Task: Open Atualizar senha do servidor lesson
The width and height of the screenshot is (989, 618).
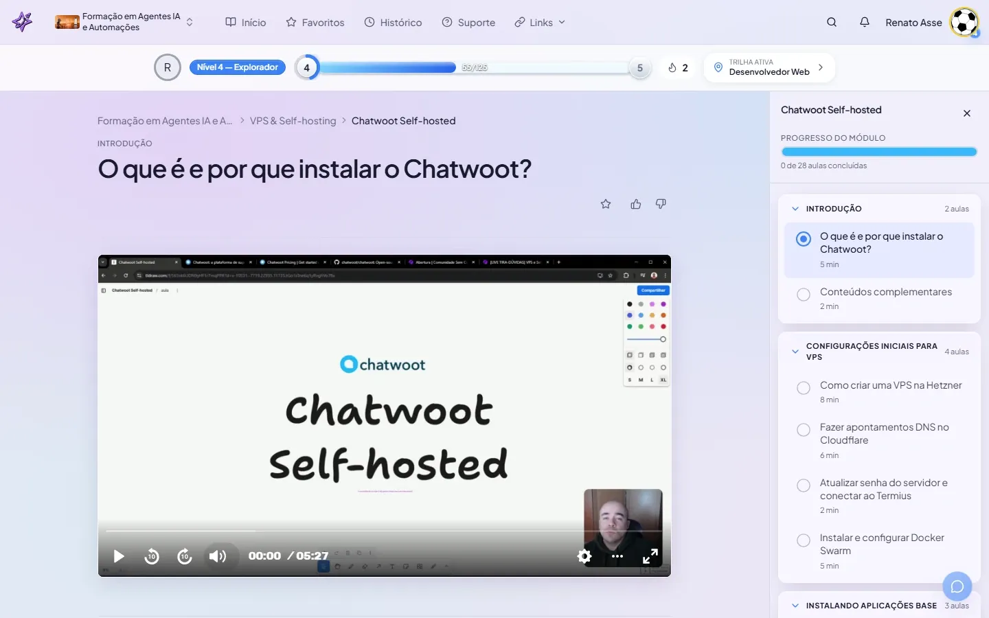Action: pos(879,496)
